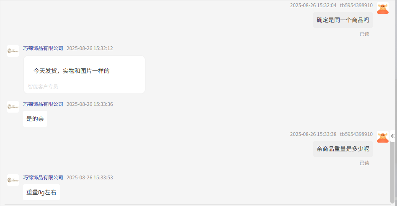Select the 重量8g左右 reply bubble
Viewport: 397px width, 206px height.
41,192
